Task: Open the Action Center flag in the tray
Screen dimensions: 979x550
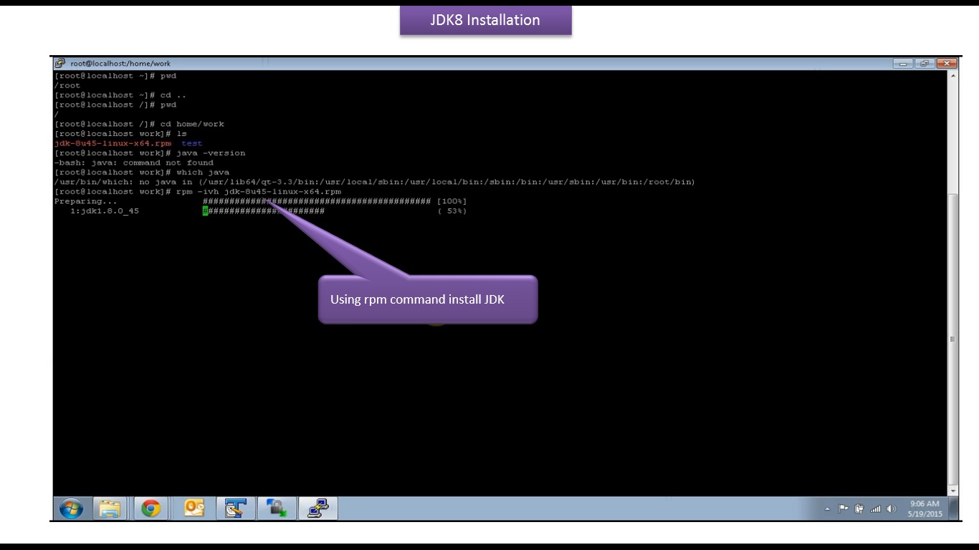Action: click(844, 509)
